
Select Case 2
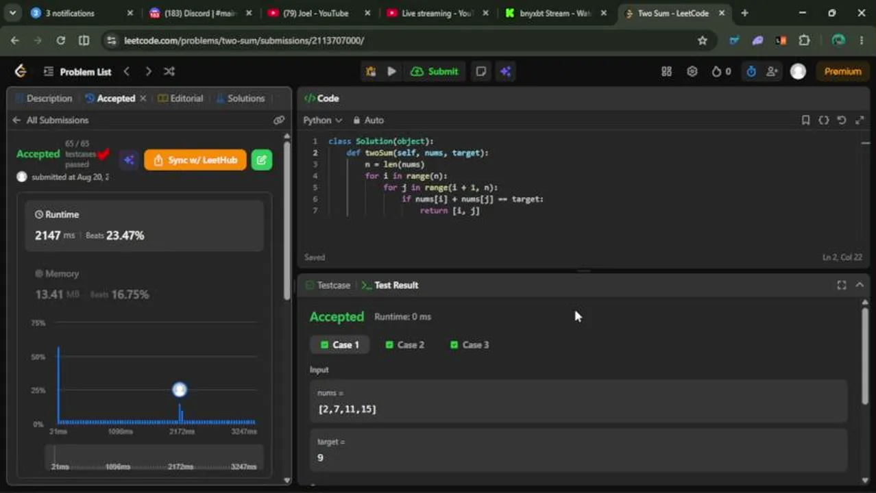[x=404, y=344]
